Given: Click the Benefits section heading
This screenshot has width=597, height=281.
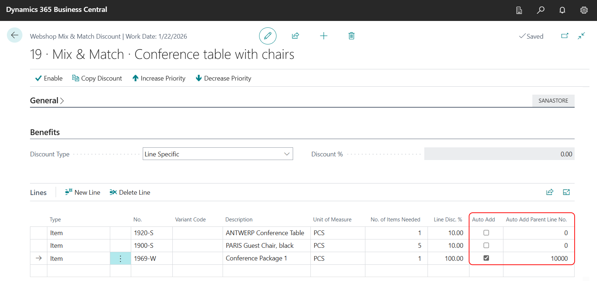Looking at the screenshot, I should [45, 132].
